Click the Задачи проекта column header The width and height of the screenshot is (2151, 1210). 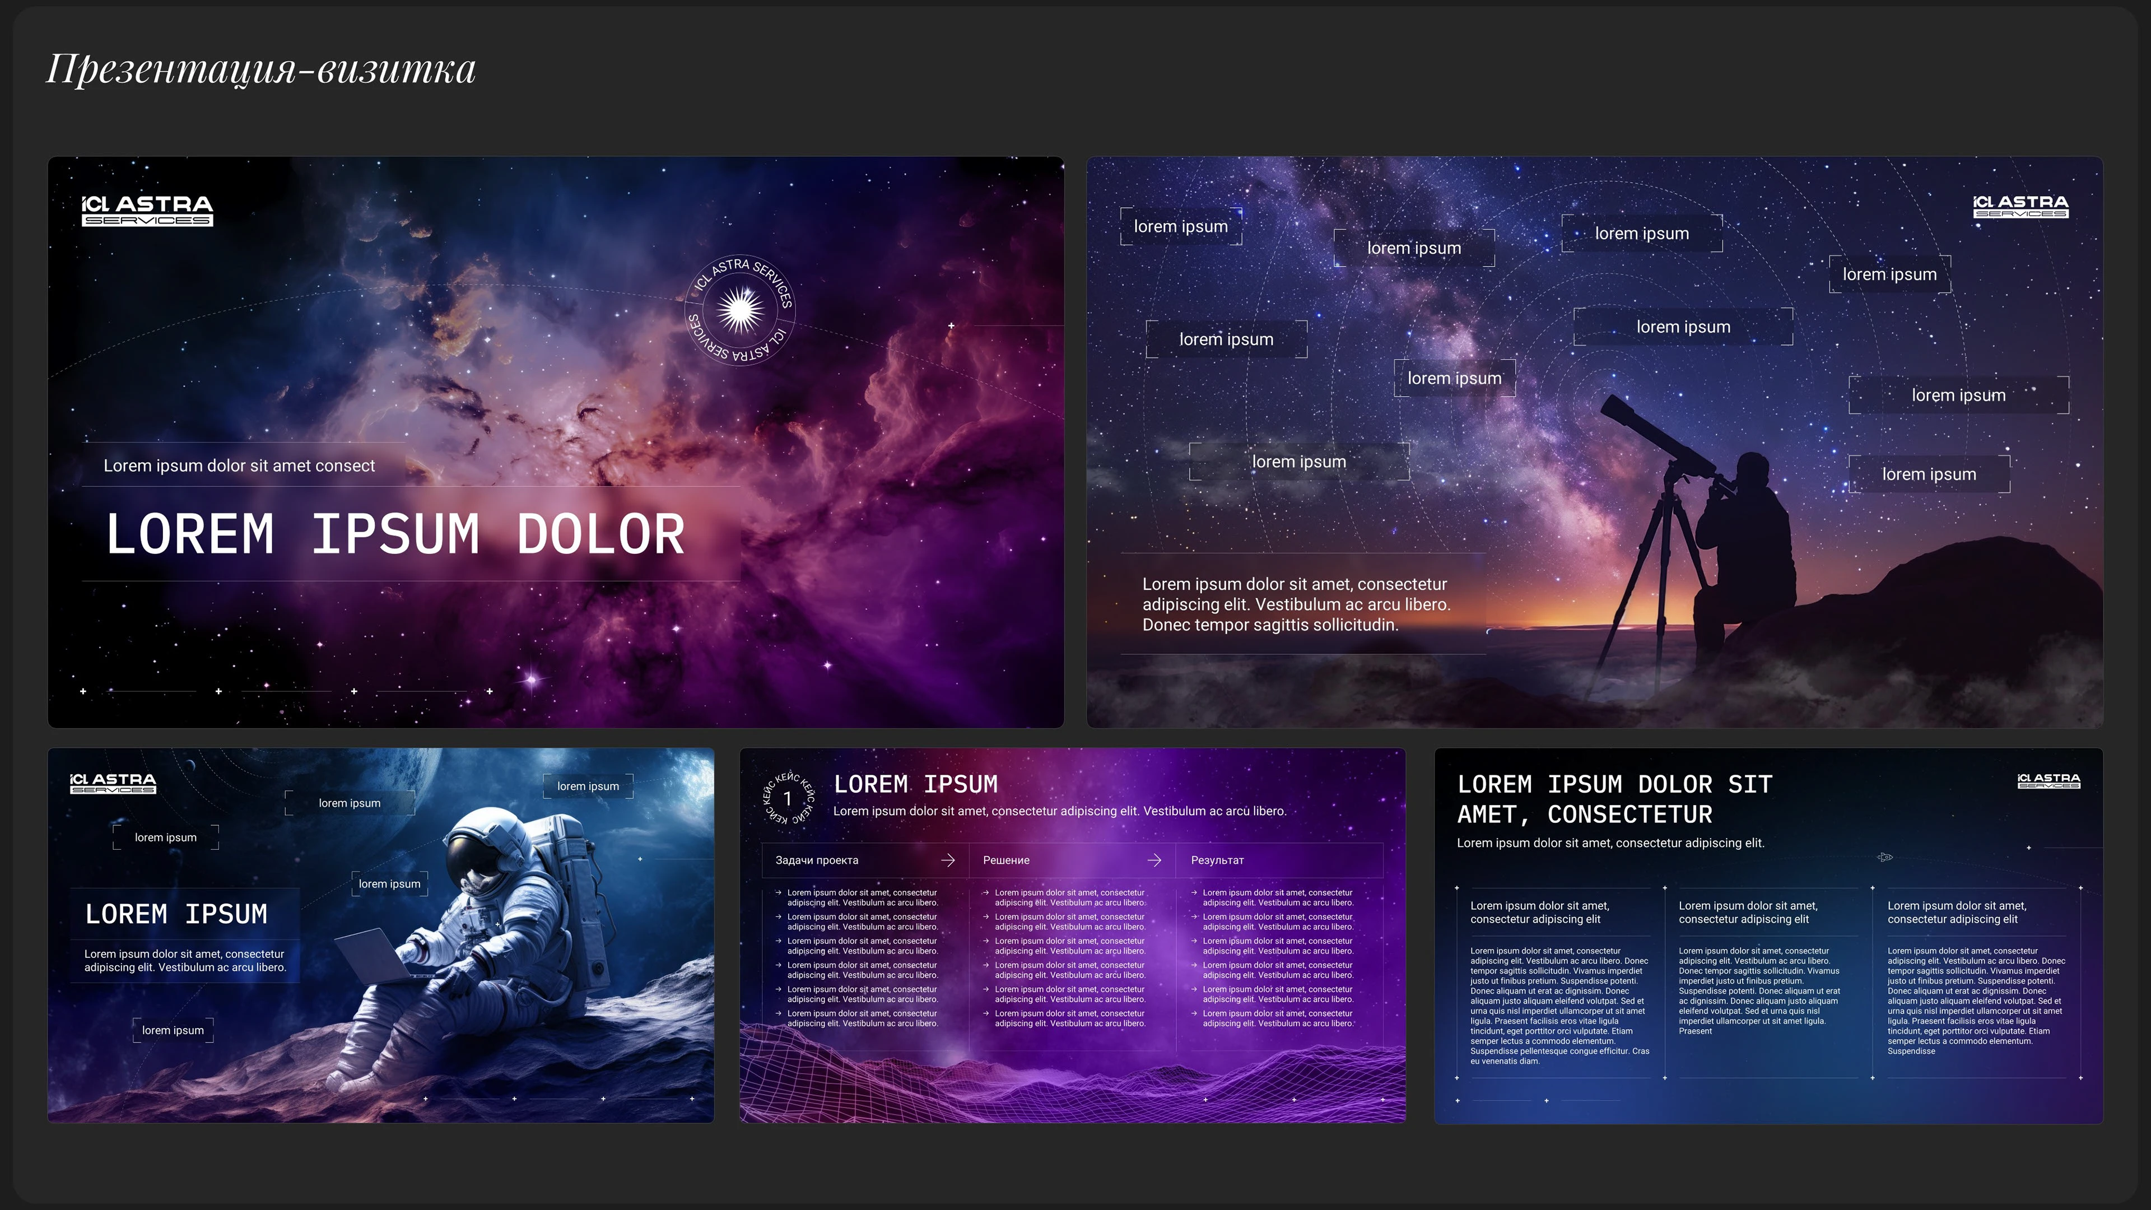865,860
